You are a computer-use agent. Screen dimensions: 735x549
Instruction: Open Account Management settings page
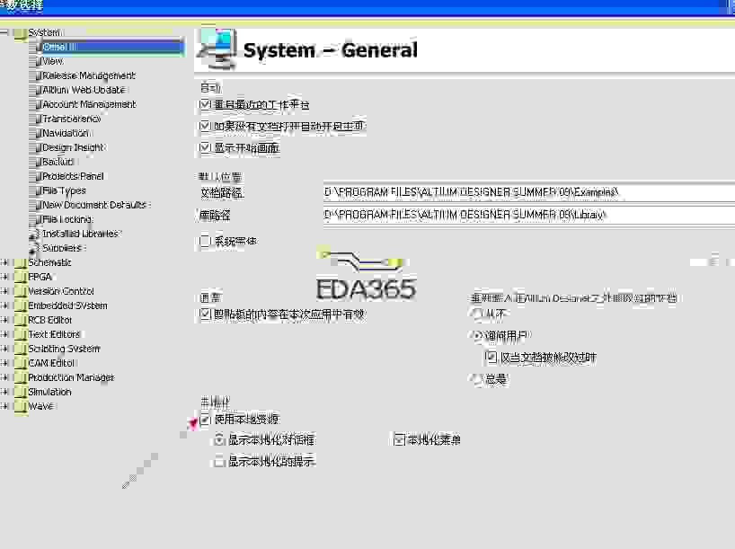89,104
